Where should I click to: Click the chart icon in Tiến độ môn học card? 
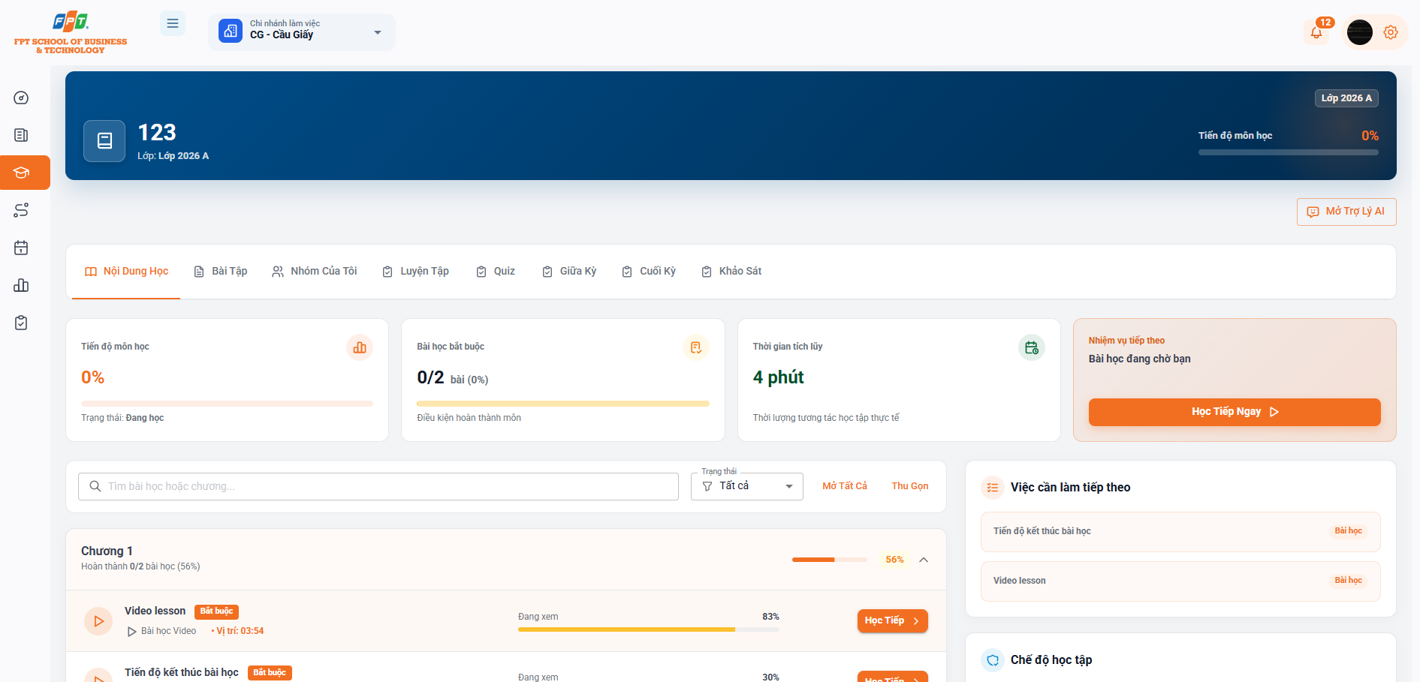click(x=360, y=347)
